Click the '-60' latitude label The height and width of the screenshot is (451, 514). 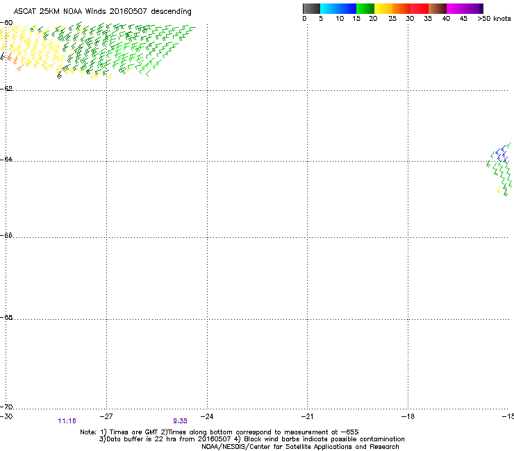click(6, 23)
